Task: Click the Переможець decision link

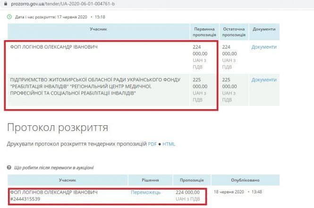Action: point(145,192)
